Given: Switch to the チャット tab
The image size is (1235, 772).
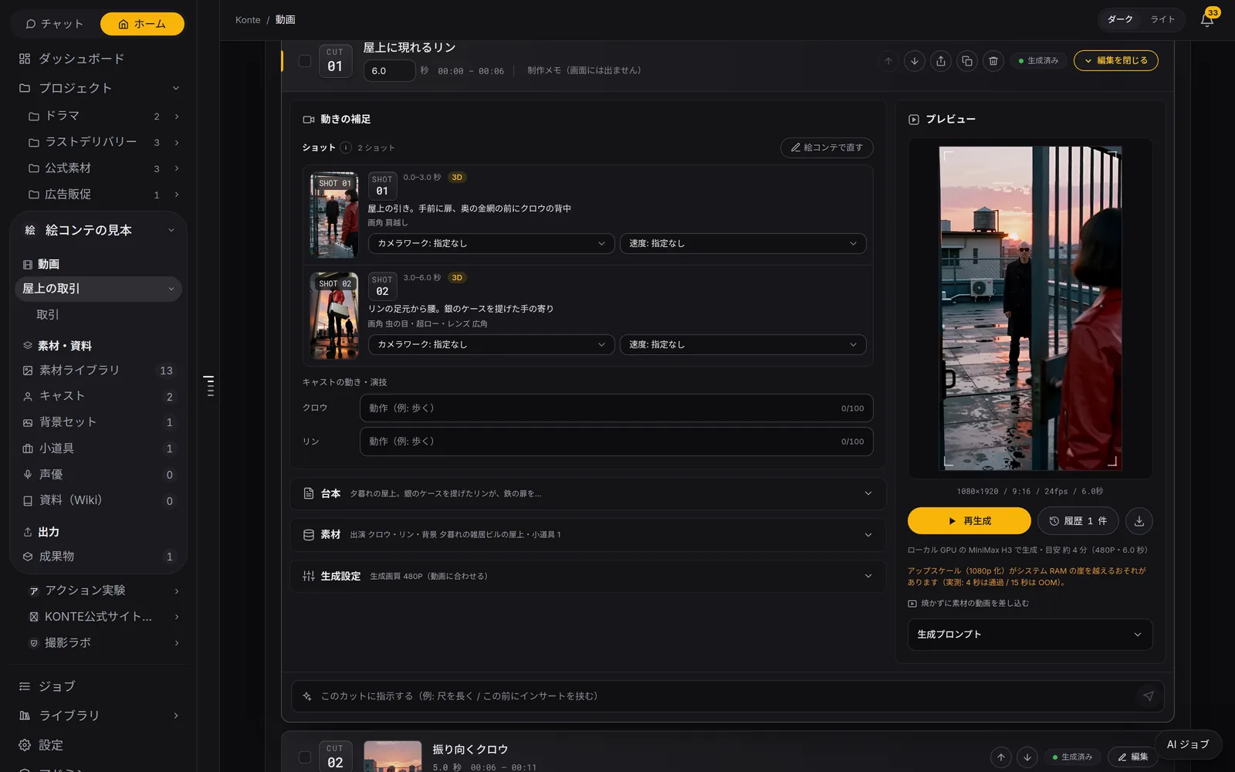Looking at the screenshot, I should 54,24.
